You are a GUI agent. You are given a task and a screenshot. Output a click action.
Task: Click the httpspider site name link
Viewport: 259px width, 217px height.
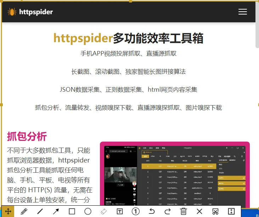36,12
